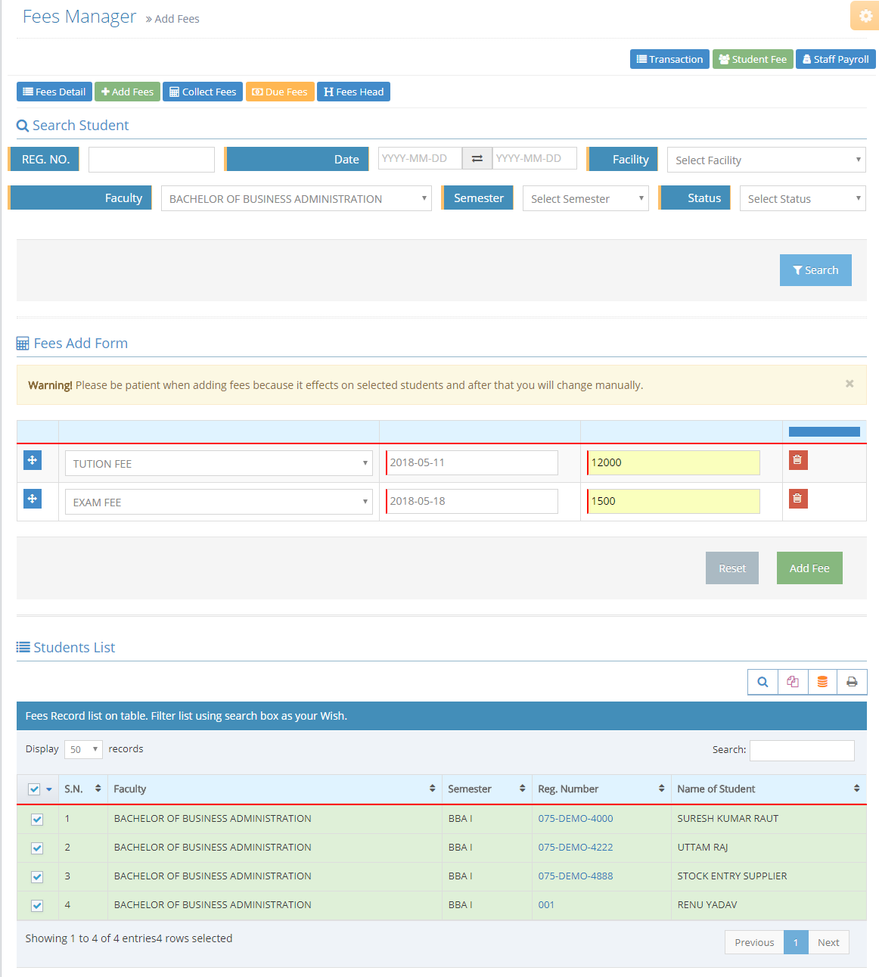
Task: Remove the EXAM FEE row using trash icon
Action: click(798, 499)
